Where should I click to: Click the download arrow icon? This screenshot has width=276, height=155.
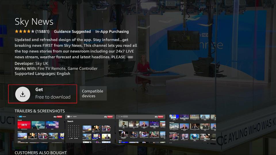[23, 94]
